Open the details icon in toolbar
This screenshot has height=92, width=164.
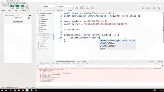tap(159, 6)
